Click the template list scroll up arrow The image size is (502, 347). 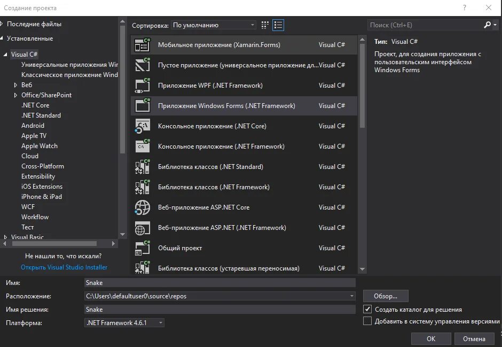pyautogui.click(x=363, y=40)
